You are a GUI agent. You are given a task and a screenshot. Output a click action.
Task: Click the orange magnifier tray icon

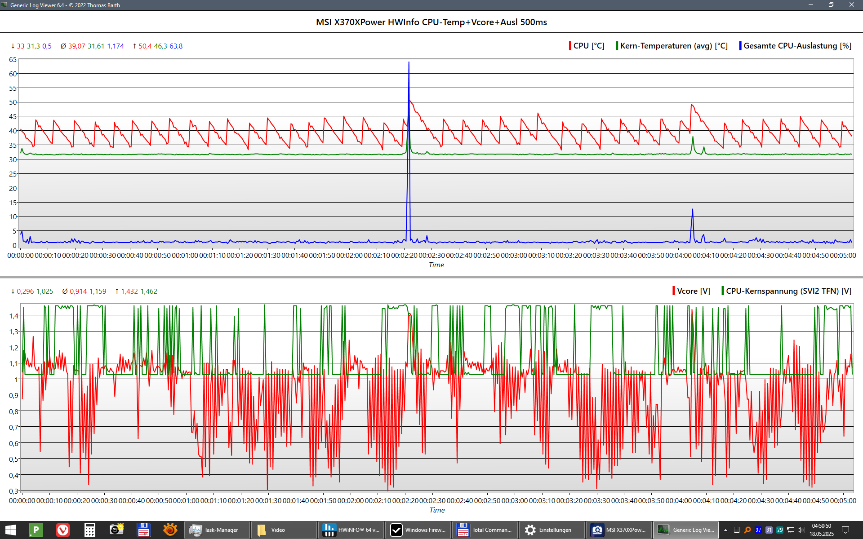(747, 530)
